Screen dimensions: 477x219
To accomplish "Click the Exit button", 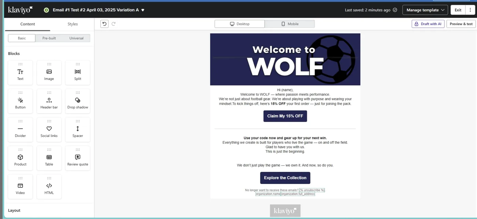I will [458, 10].
